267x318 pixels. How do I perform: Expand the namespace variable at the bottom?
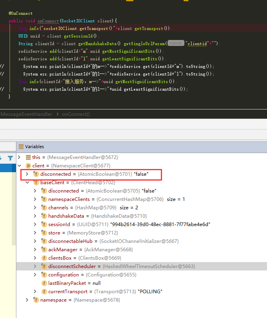pyautogui.click(x=27, y=300)
